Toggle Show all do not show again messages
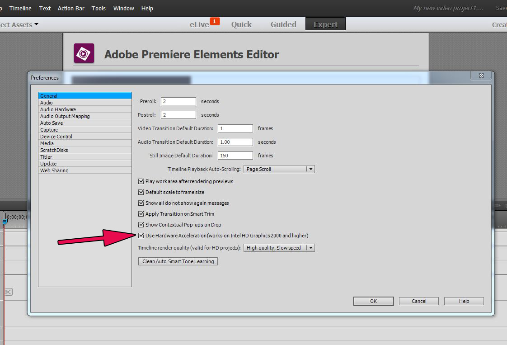 (x=141, y=203)
